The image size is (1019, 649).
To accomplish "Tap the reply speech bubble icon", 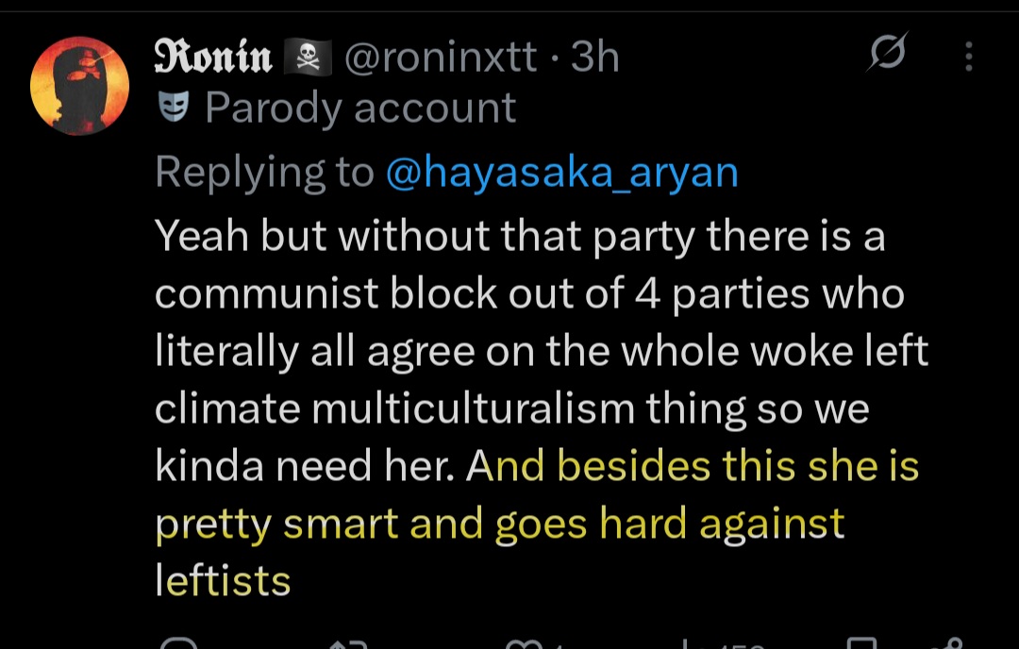I will [x=178, y=643].
